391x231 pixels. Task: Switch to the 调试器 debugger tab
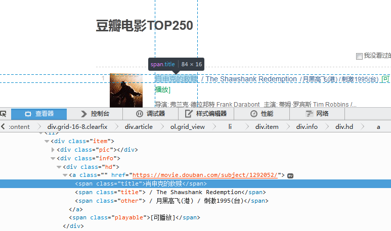click(x=151, y=114)
